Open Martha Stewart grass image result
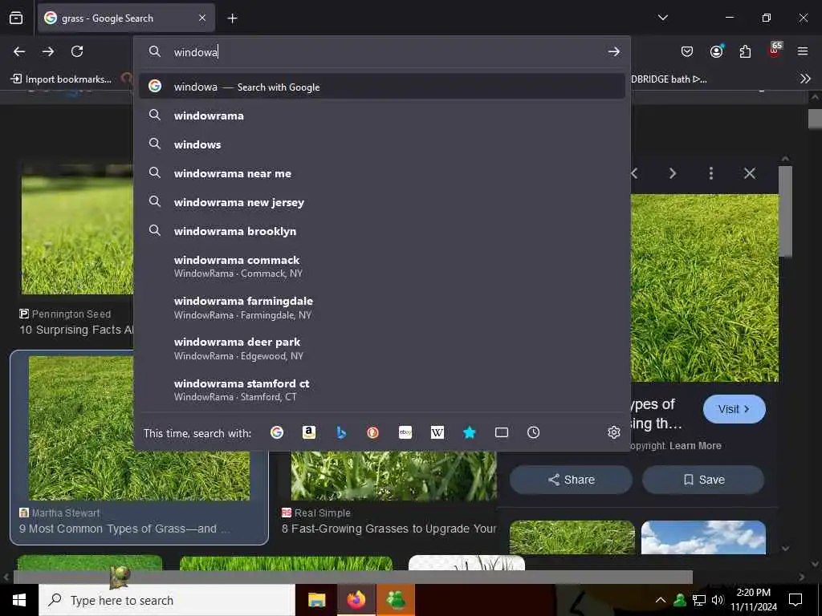Screen dimensions: 822x616 coord(139,448)
